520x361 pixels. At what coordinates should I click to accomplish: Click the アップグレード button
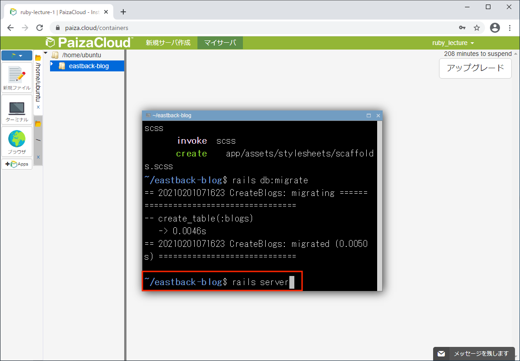tap(475, 68)
